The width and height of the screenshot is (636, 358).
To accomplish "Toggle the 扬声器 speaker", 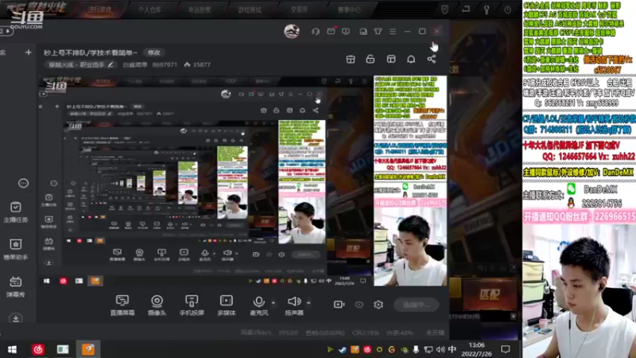I will coord(294,305).
